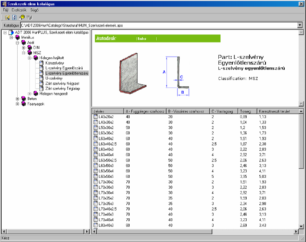Sort by the C - Vastagság column header
Viewport: 306px width, 242px height.
tap(224, 111)
